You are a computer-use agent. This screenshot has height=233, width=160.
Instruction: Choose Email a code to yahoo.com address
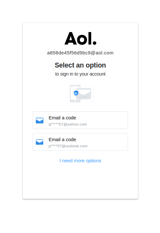pyautogui.click(x=80, y=120)
